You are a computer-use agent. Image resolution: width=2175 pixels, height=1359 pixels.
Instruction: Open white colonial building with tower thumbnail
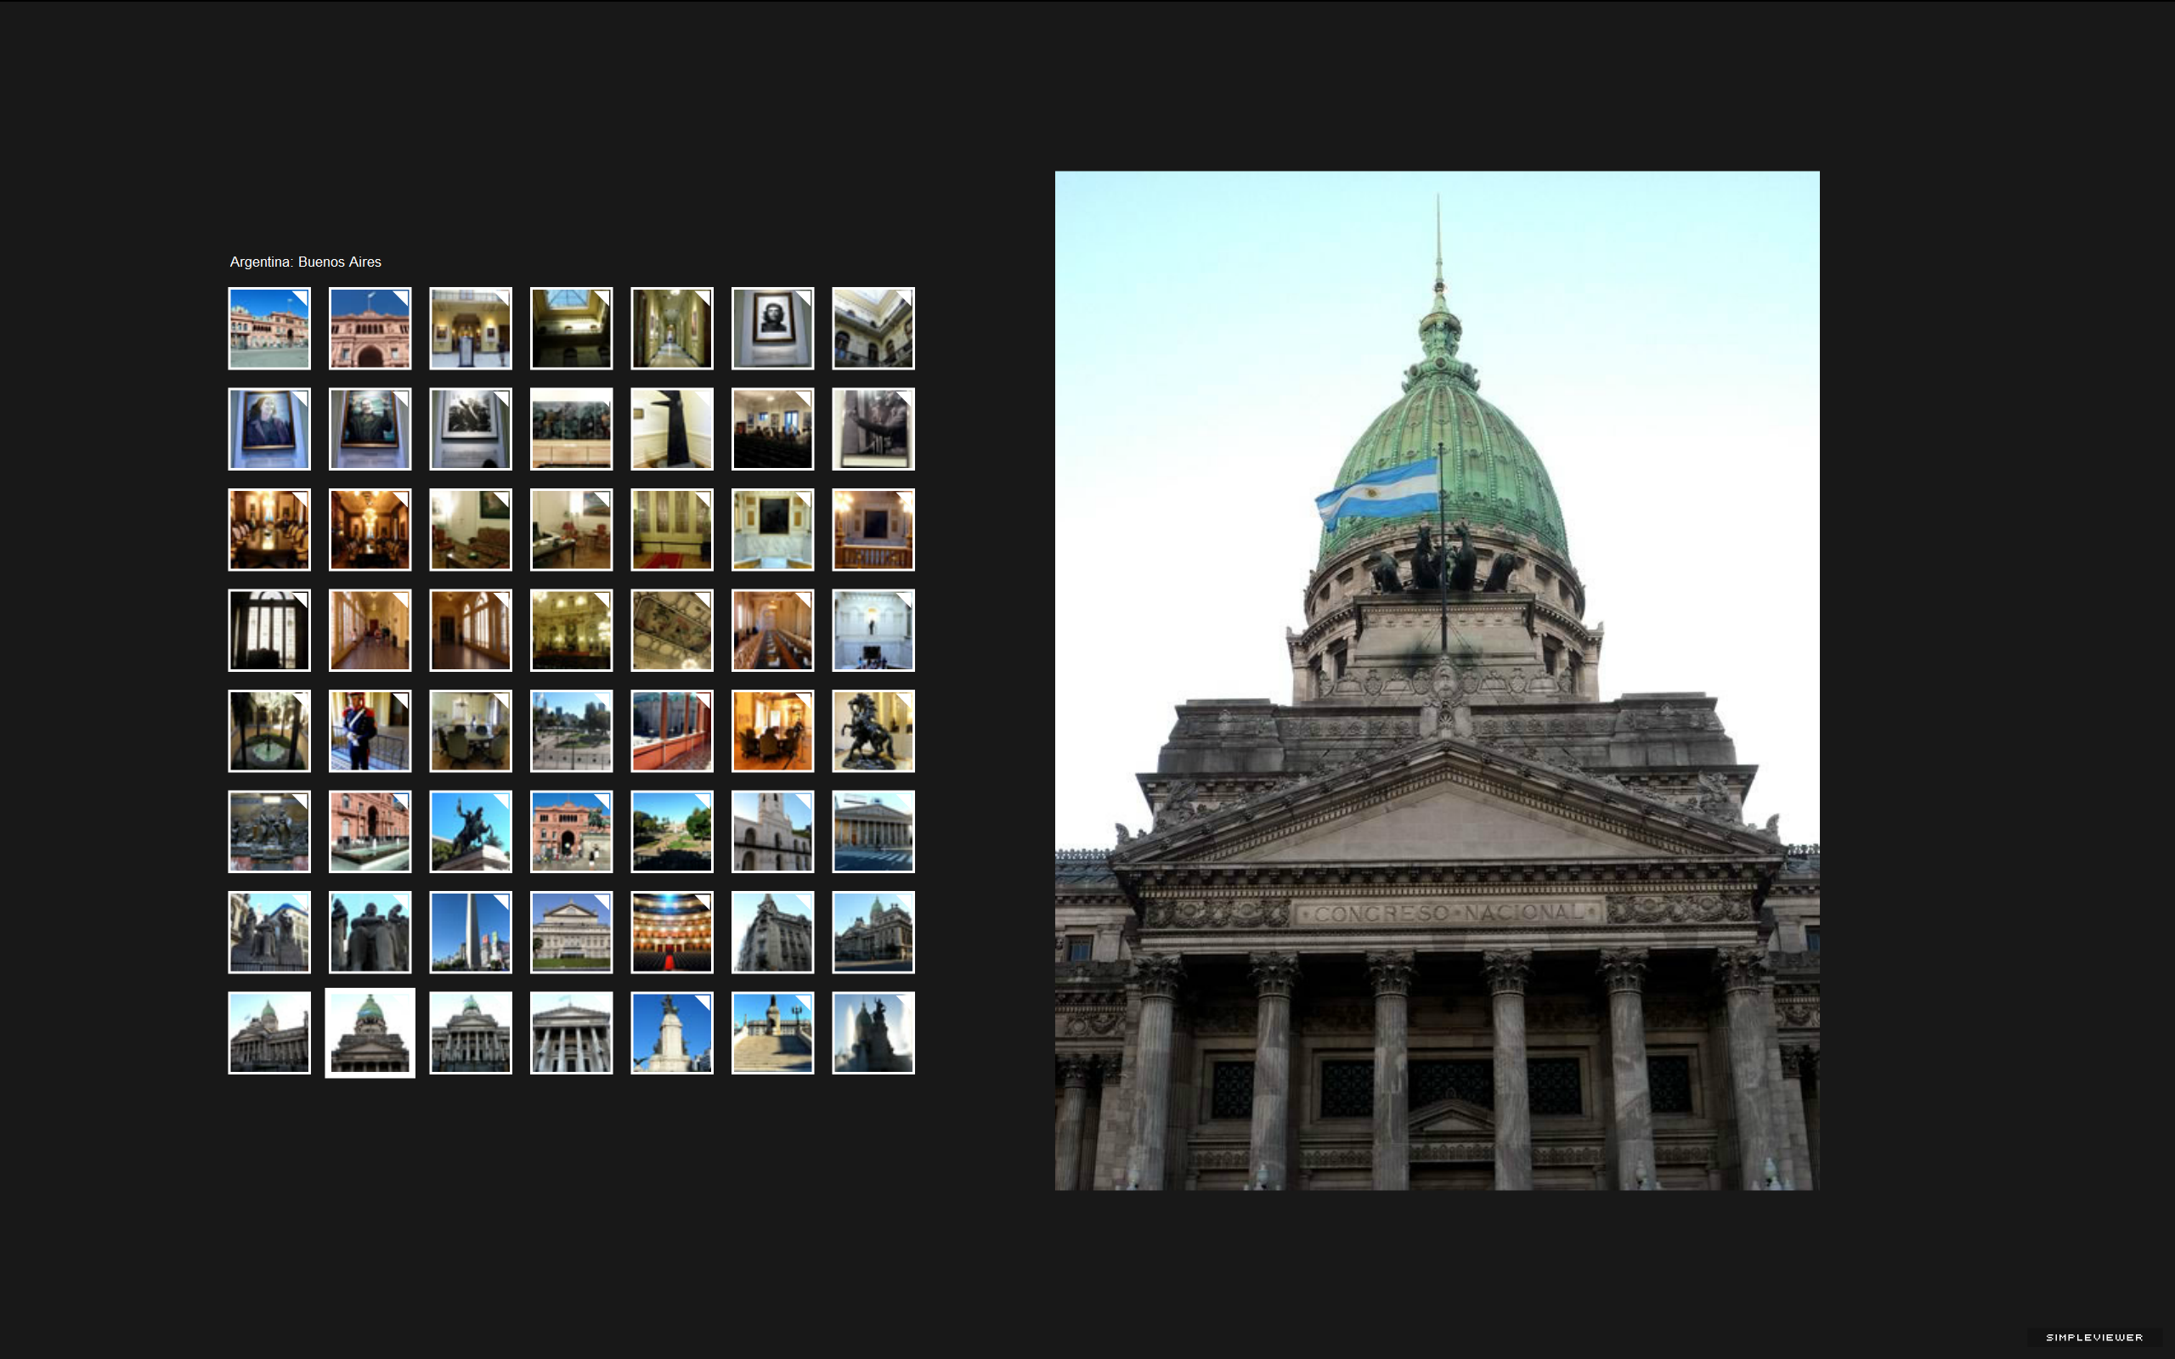click(773, 832)
